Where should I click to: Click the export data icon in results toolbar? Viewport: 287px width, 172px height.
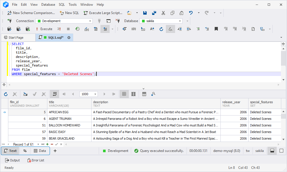pos(25,94)
